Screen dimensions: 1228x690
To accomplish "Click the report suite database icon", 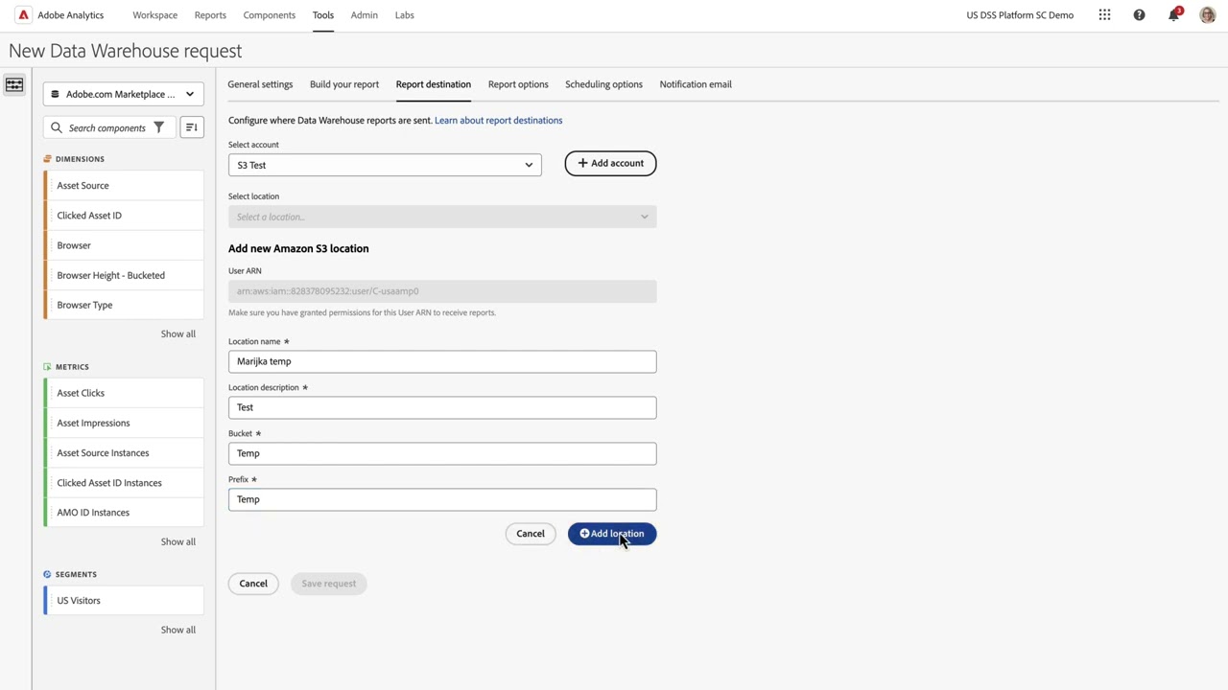I will [x=56, y=94].
